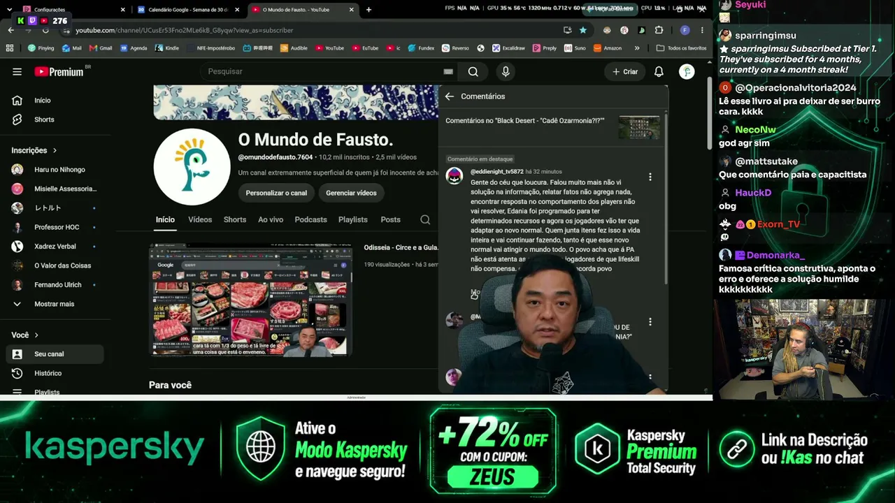Open a new browser tab
The height and width of the screenshot is (503, 895).
pos(368,10)
